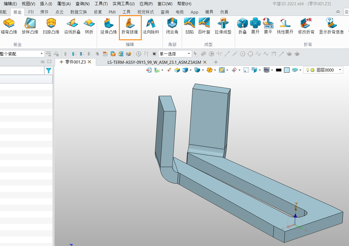Open the dropdown arrow next to the magnifier icon
This screenshot has height=246, width=349.
227,70
